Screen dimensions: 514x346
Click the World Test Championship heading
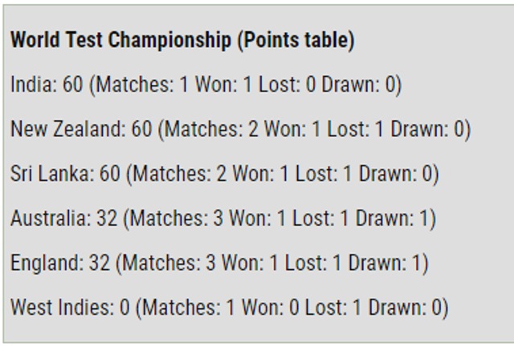[182, 41]
